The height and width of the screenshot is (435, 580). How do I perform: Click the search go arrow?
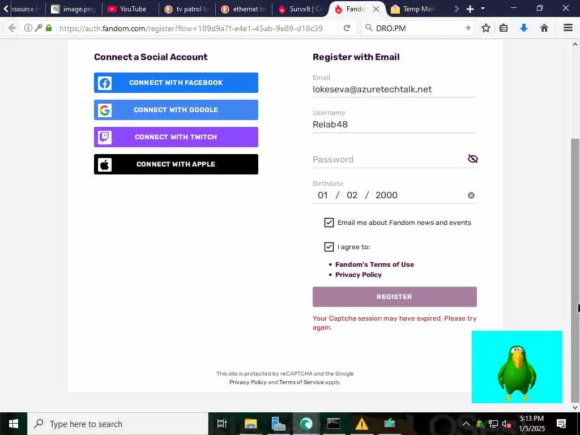468,28
